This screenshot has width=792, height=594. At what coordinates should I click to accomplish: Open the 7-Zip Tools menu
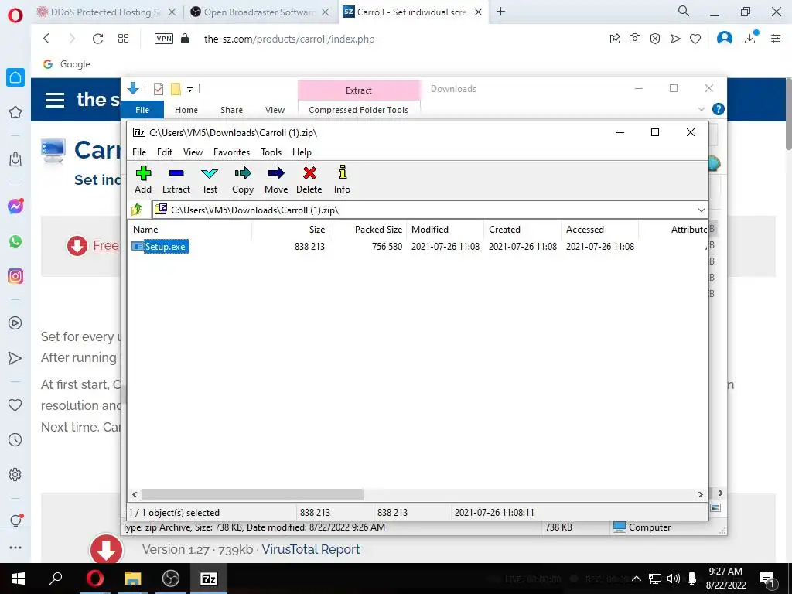tap(271, 152)
